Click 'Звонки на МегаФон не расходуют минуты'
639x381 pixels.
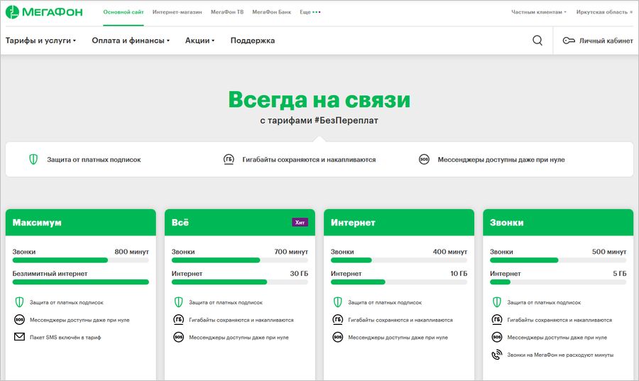tap(560, 355)
